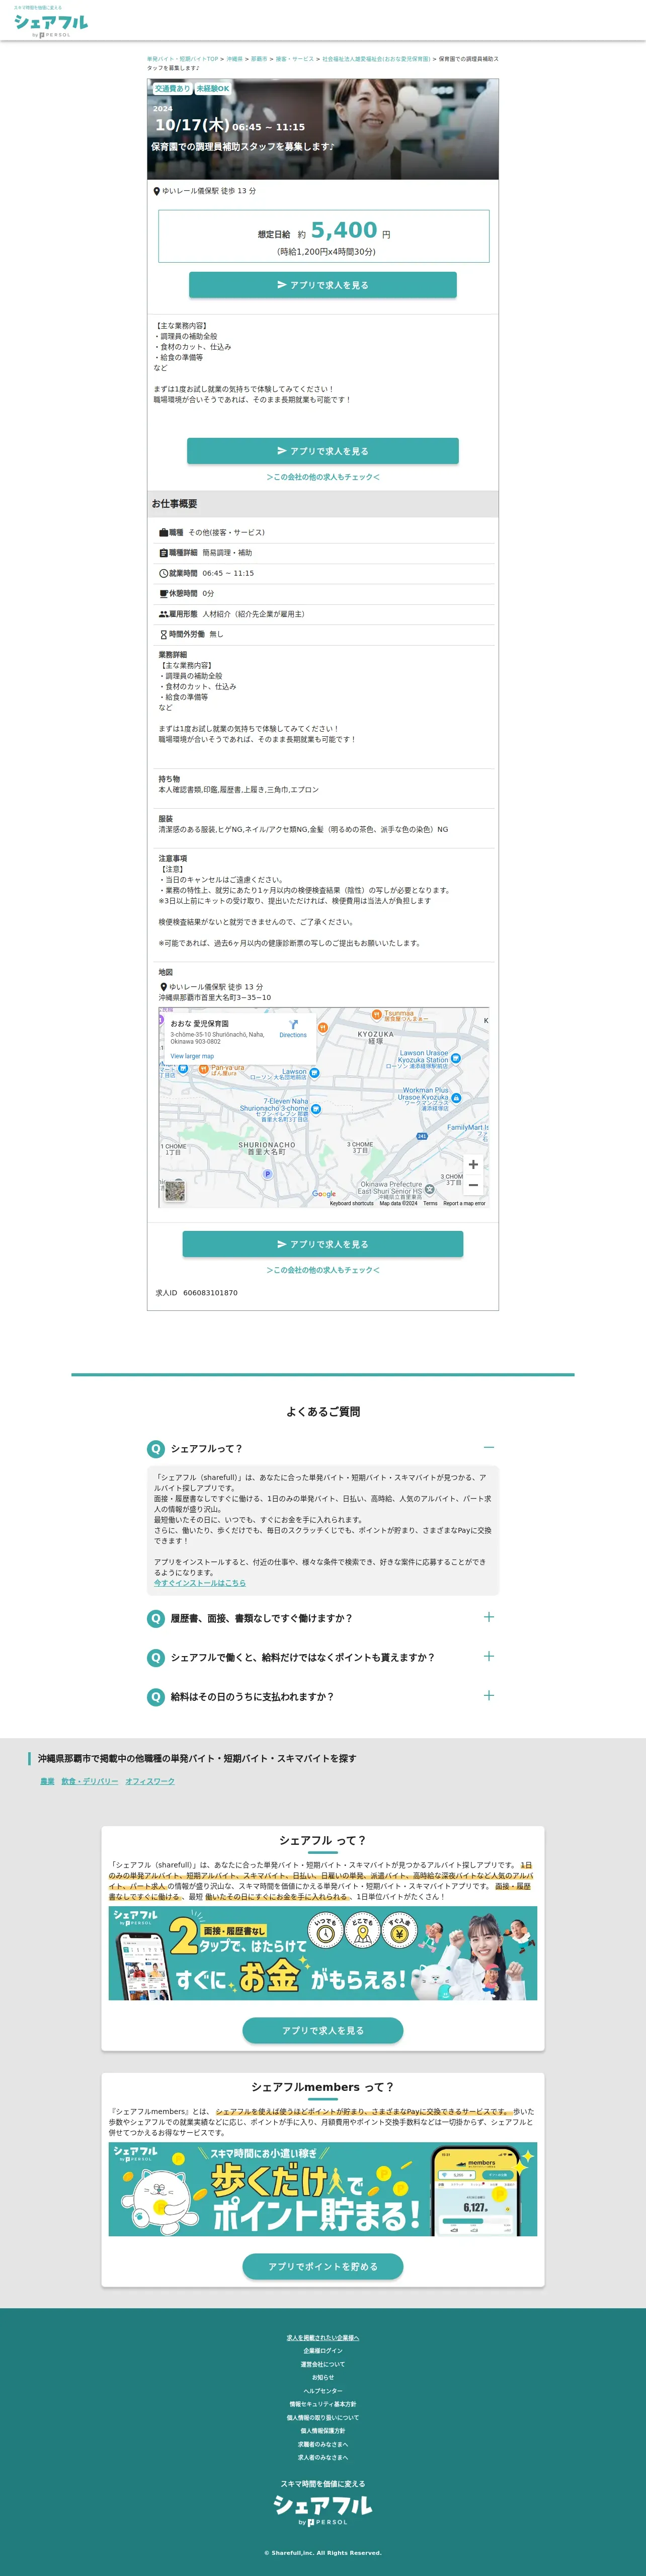
Task: Click アプリでポイントを貯める button
Action: [323, 2266]
